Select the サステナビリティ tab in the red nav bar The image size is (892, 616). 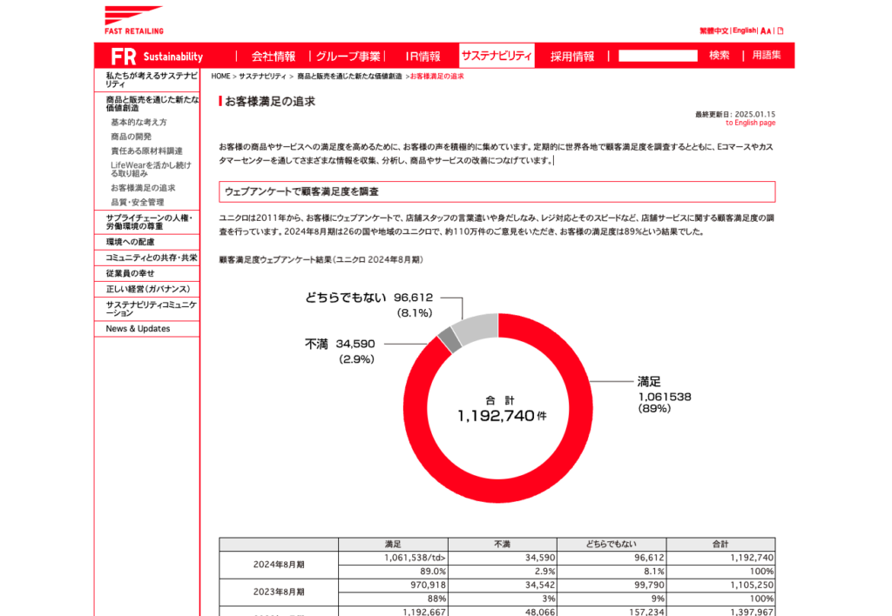click(x=497, y=56)
